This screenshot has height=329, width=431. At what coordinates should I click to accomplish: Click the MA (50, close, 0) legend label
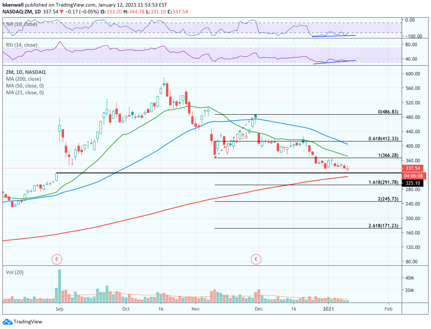click(x=25, y=86)
